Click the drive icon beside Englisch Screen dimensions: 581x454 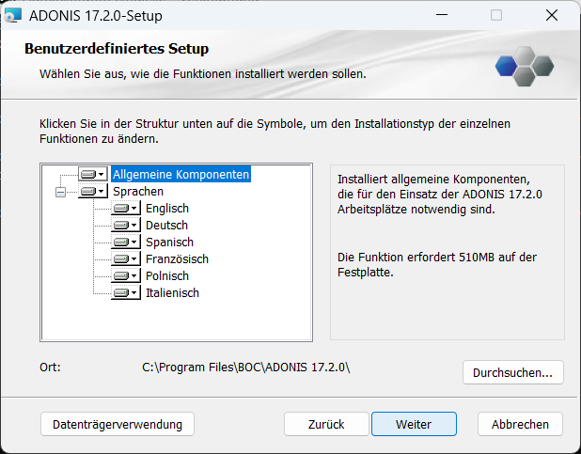(x=125, y=209)
